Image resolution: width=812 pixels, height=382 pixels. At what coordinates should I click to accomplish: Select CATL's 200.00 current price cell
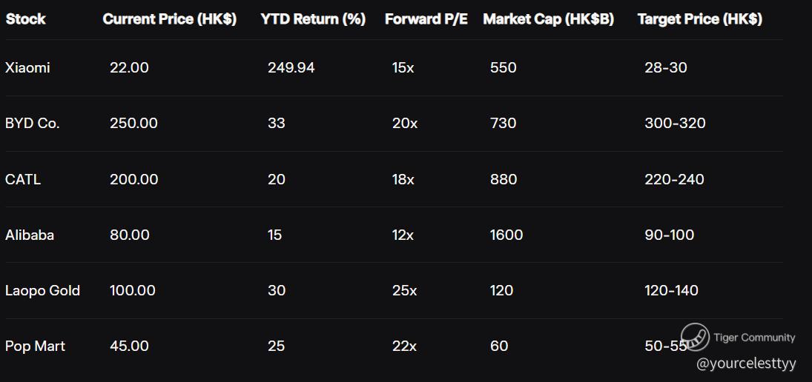point(133,179)
